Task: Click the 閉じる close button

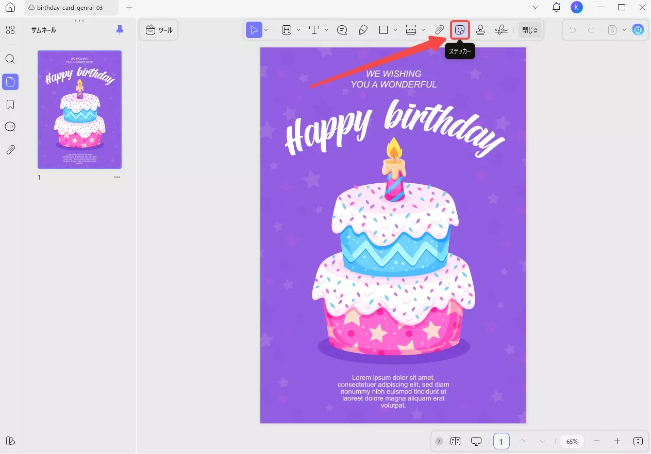Action: [529, 30]
